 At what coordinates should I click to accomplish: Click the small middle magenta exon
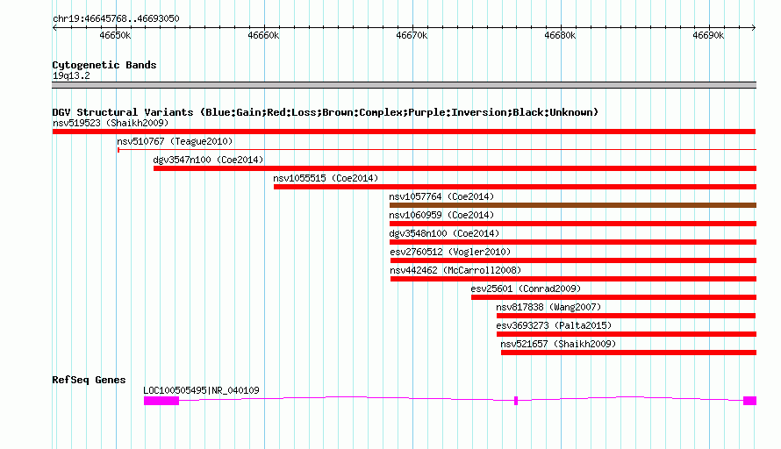pos(516,401)
